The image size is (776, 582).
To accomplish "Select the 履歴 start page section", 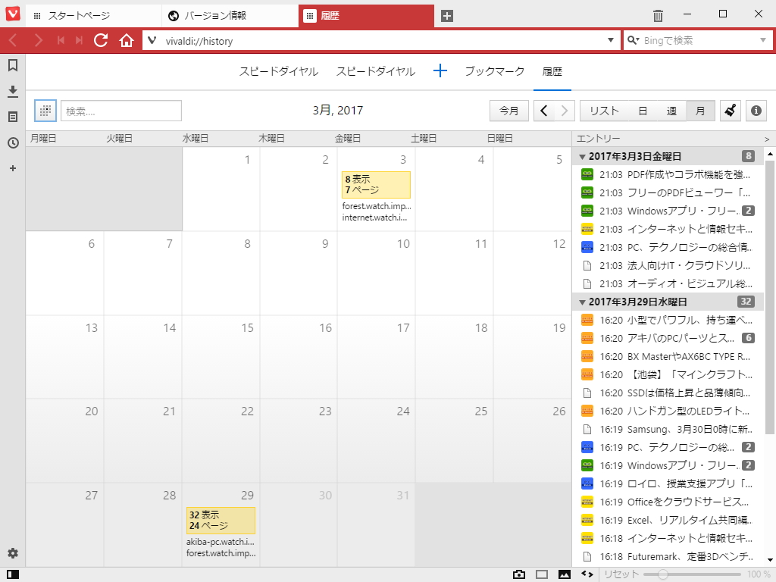I will point(552,71).
